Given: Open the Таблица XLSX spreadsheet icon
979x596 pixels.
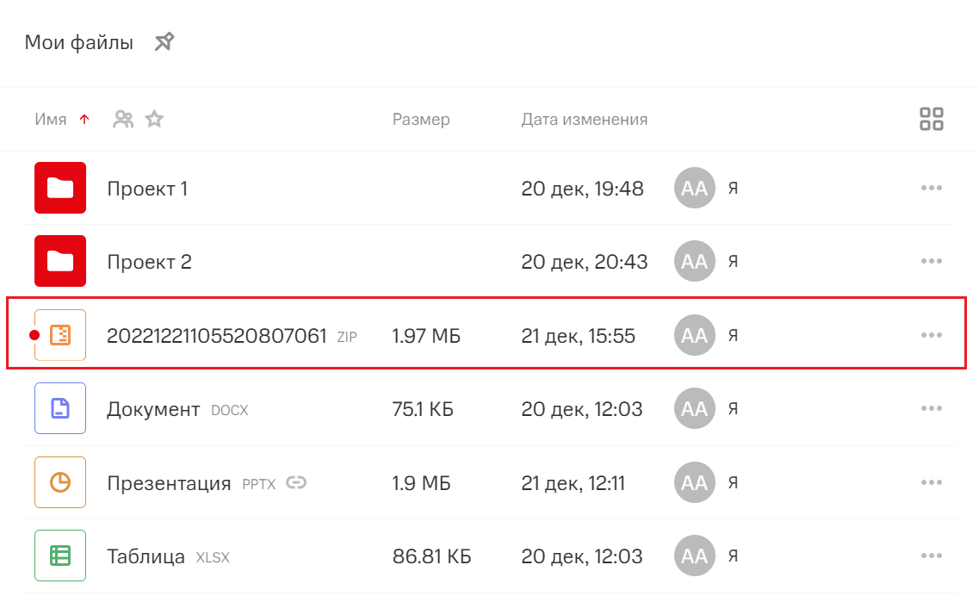Looking at the screenshot, I should click(x=60, y=556).
